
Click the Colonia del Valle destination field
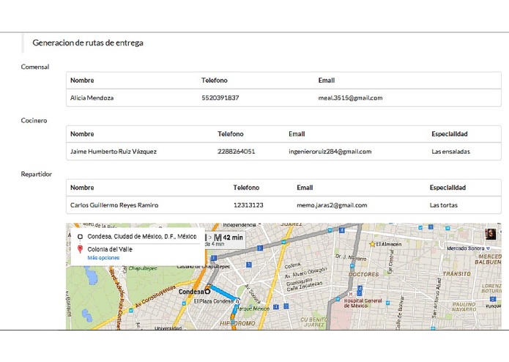(x=110, y=249)
